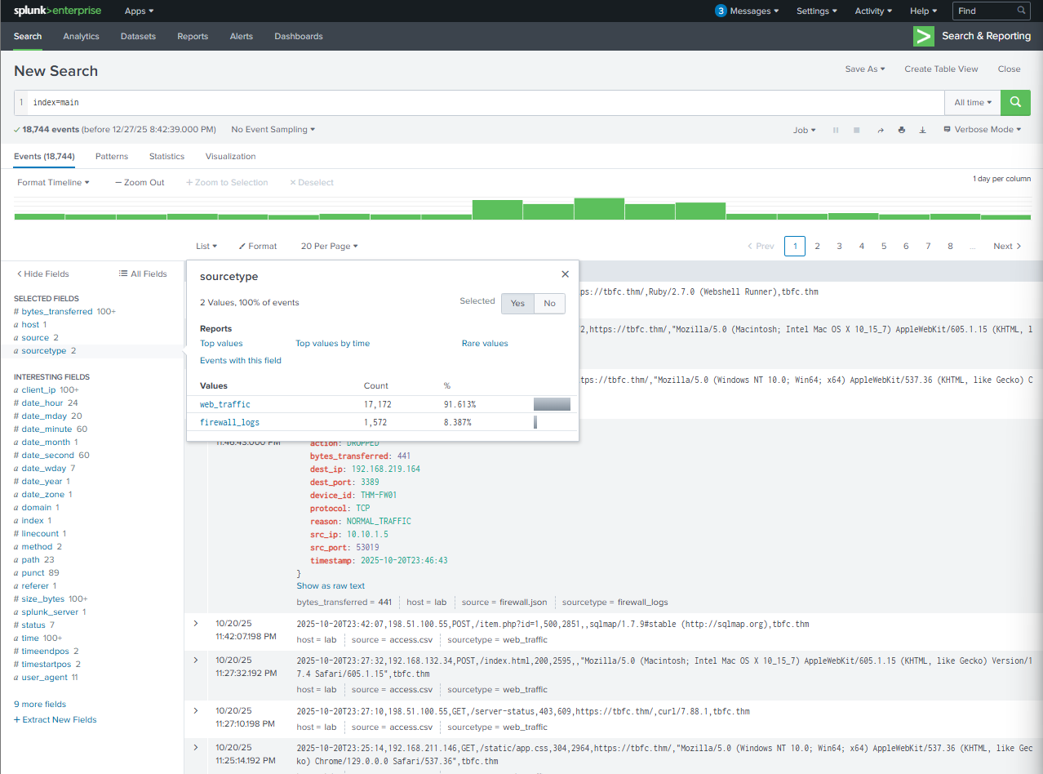1043x774 pixels.
Task: Hide the fields sidebar
Action: (42, 274)
